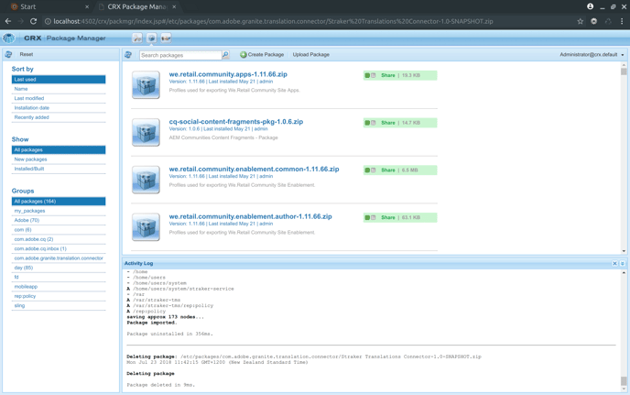Click the green status icon of enablement.common package
Viewport: 630px width, 395px height.
point(367,170)
